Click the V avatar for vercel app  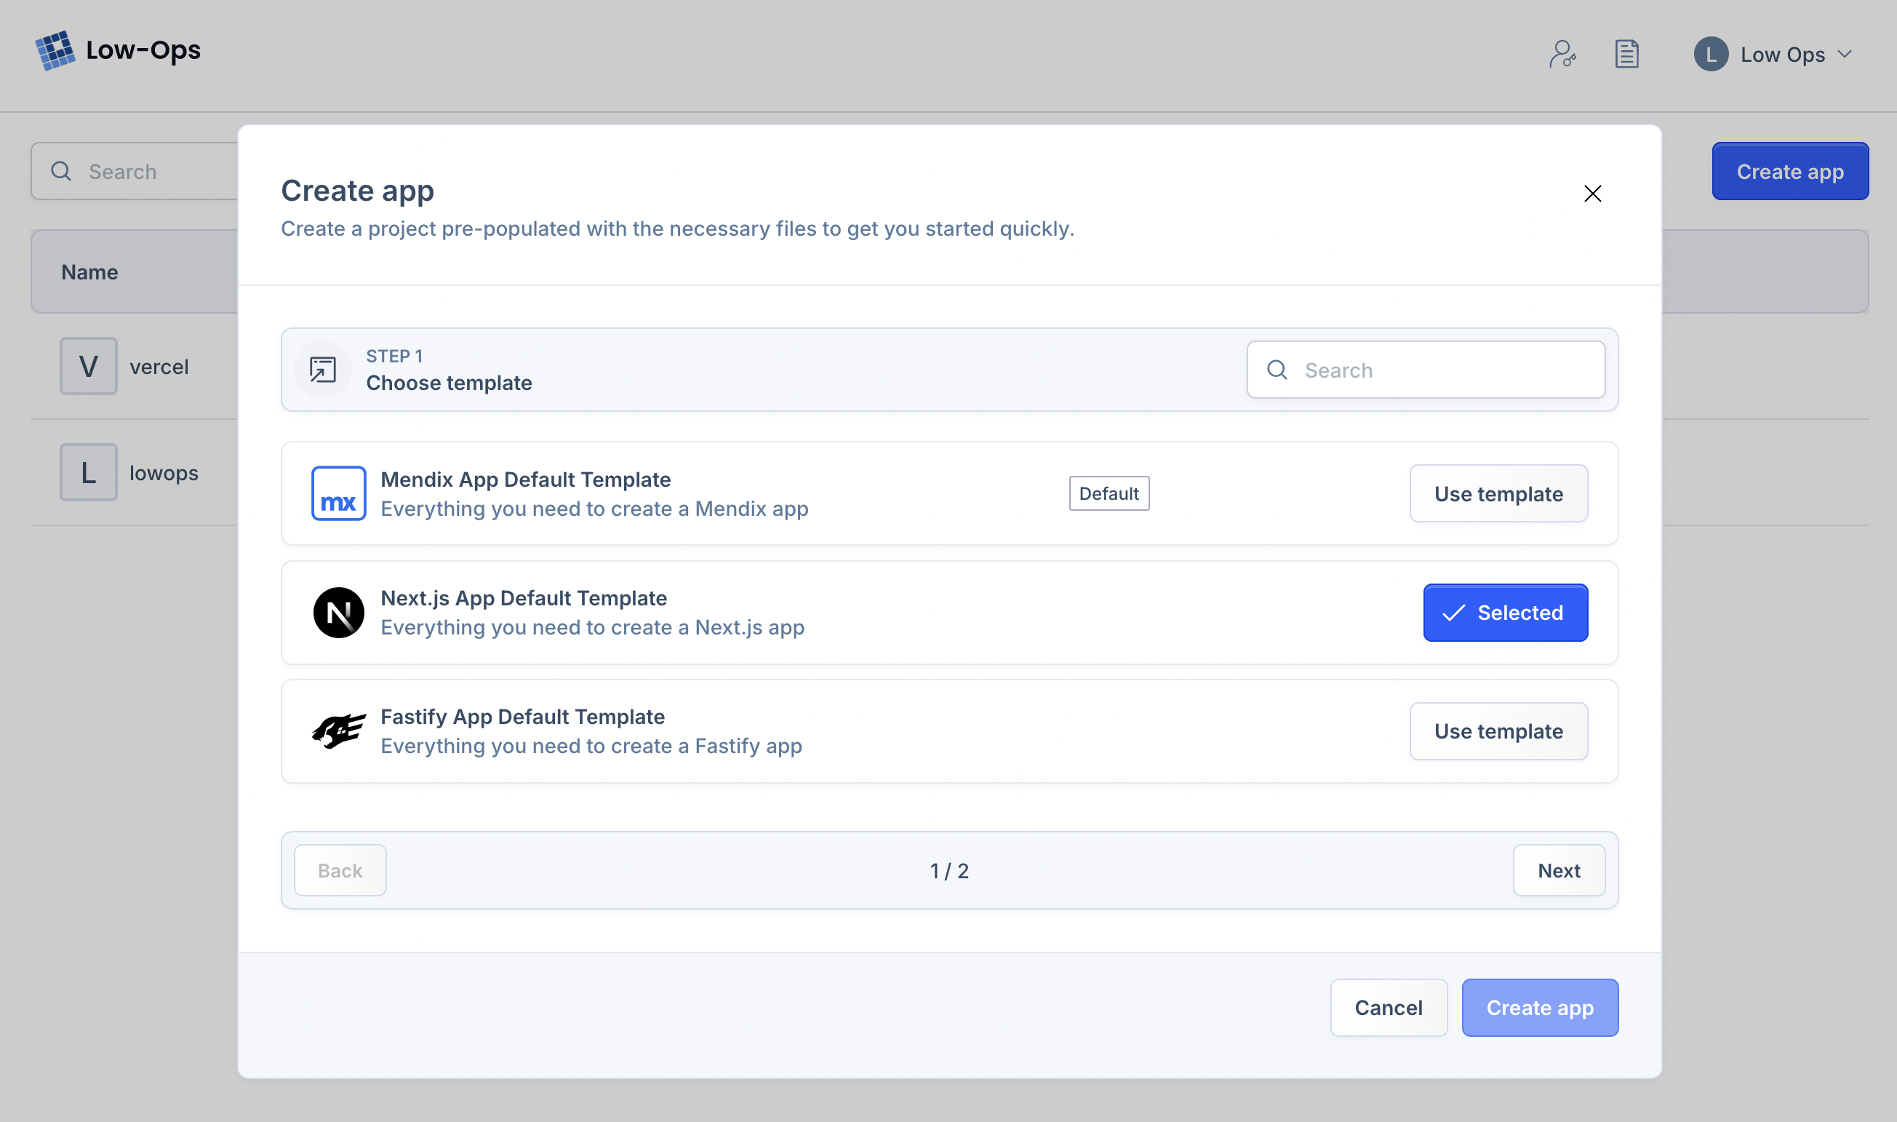coord(89,367)
